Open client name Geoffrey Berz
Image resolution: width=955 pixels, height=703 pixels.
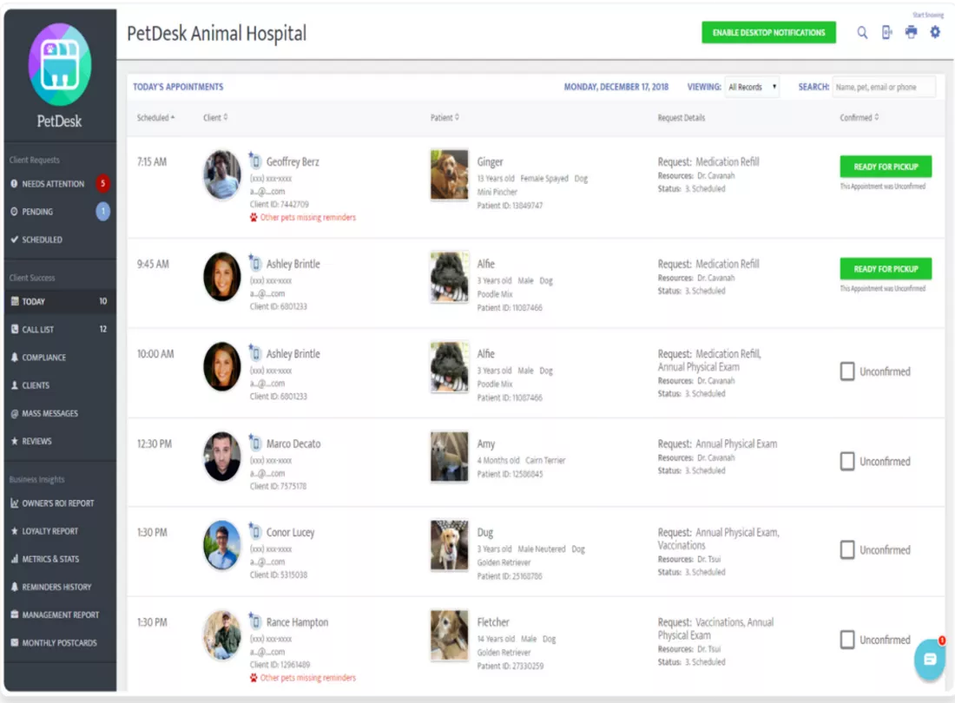coord(293,161)
